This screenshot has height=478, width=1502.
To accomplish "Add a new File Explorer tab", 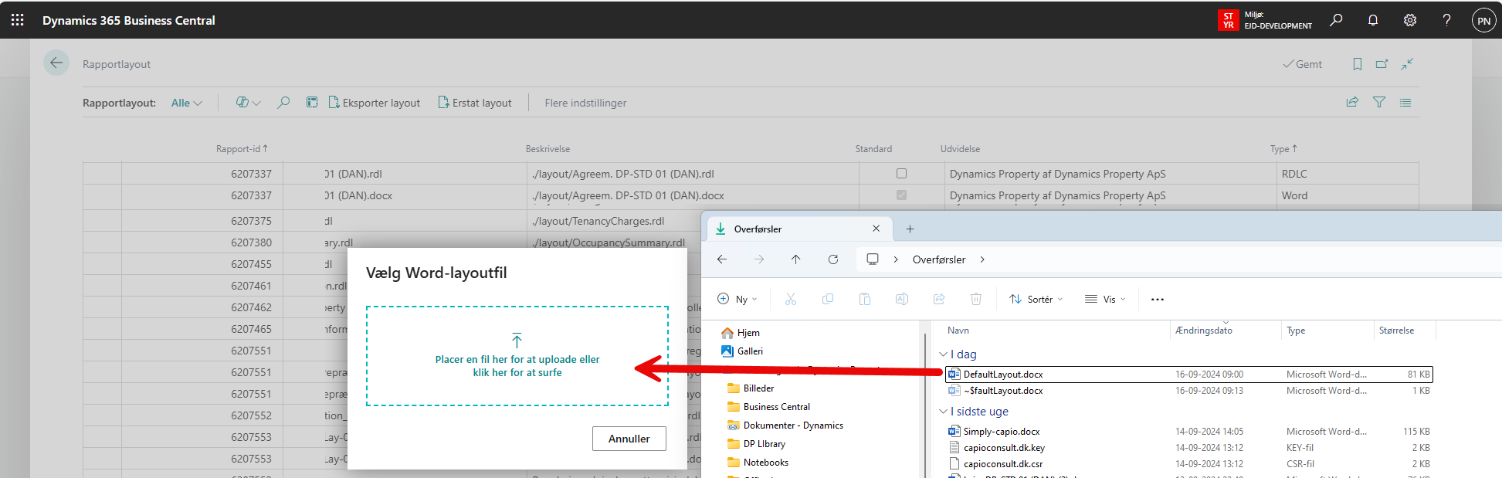I will [910, 229].
